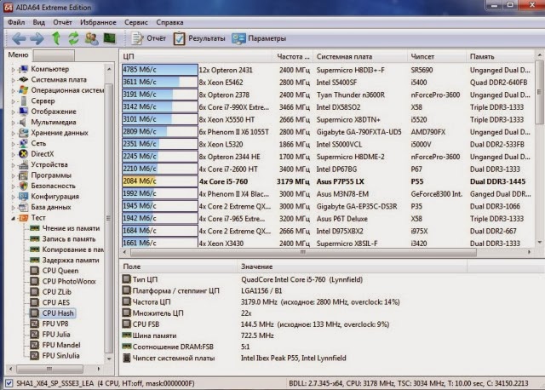Refresh using the green circular arrows icon

point(73,38)
